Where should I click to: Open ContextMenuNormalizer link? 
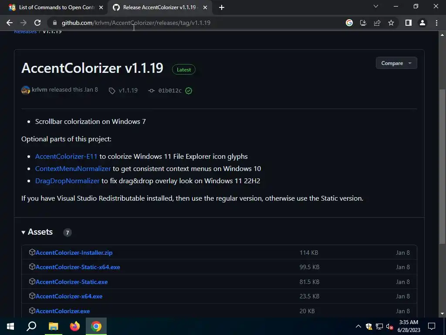(x=73, y=169)
